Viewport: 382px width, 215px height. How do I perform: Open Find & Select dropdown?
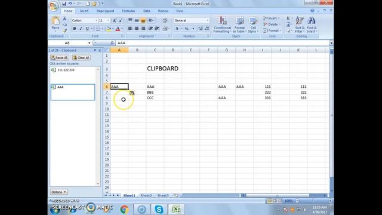click(x=312, y=25)
